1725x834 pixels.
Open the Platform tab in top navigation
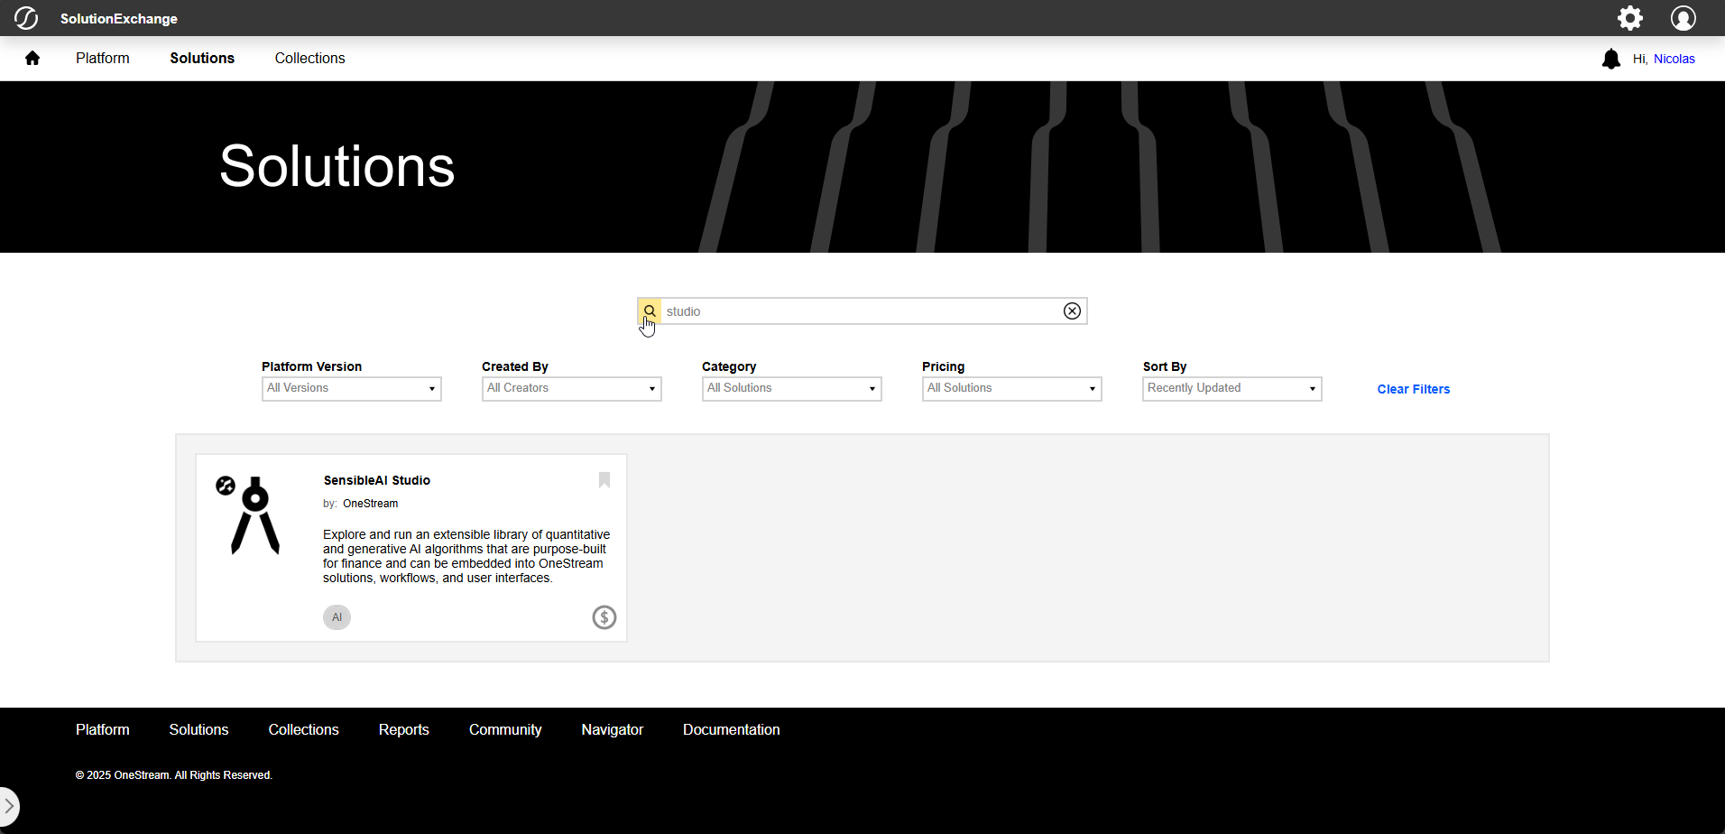pos(102,59)
